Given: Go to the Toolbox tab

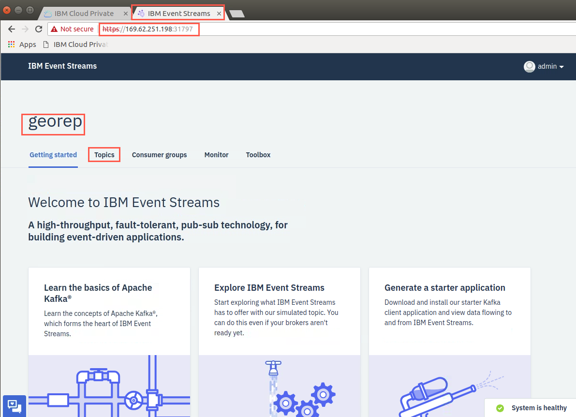Looking at the screenshot, I should pos(258,155).
